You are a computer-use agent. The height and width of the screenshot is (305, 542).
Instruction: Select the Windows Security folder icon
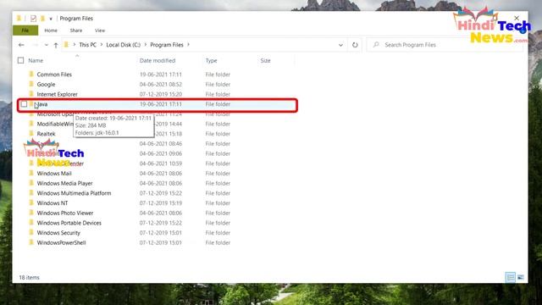31,232
